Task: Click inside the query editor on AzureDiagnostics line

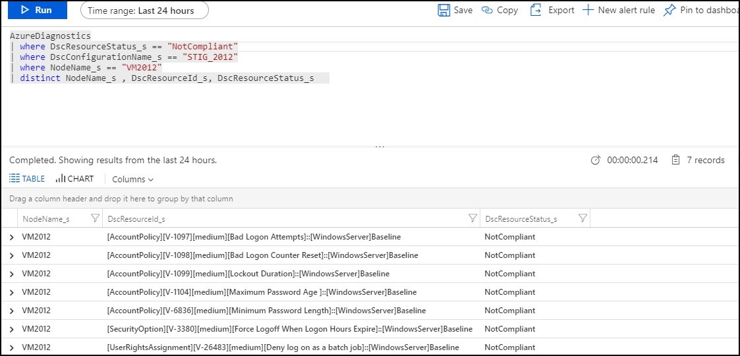Action: 51,36
